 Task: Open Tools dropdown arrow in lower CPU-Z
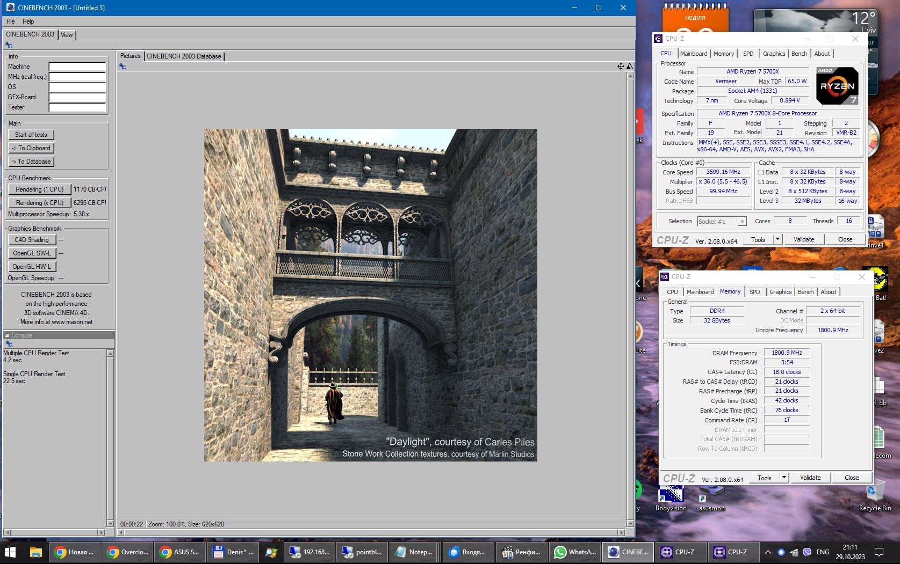pyautogui.click(x=783, y=478)
